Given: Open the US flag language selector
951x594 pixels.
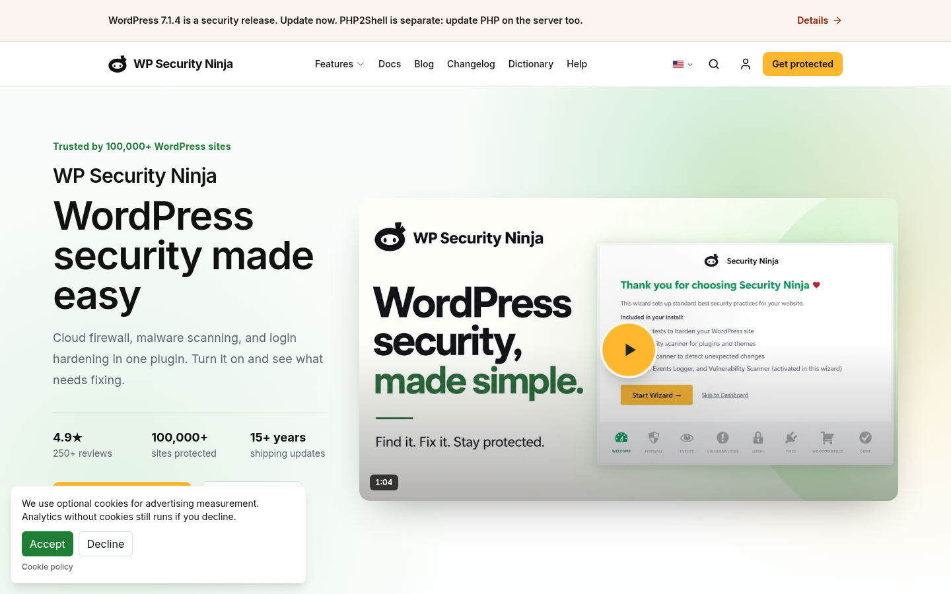Looking at the screenshot, I should [683, 64].
